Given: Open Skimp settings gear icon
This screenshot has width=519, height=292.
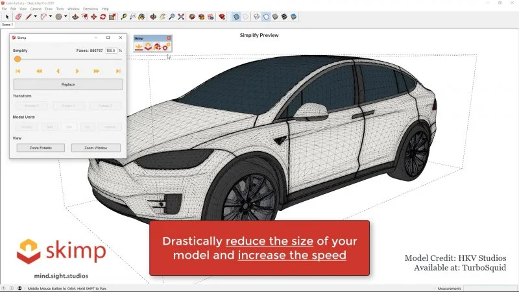Looking at the screenshot, I should click(166, 47).
